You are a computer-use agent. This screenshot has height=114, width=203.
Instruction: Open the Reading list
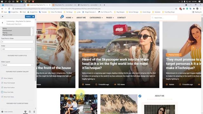197,12
